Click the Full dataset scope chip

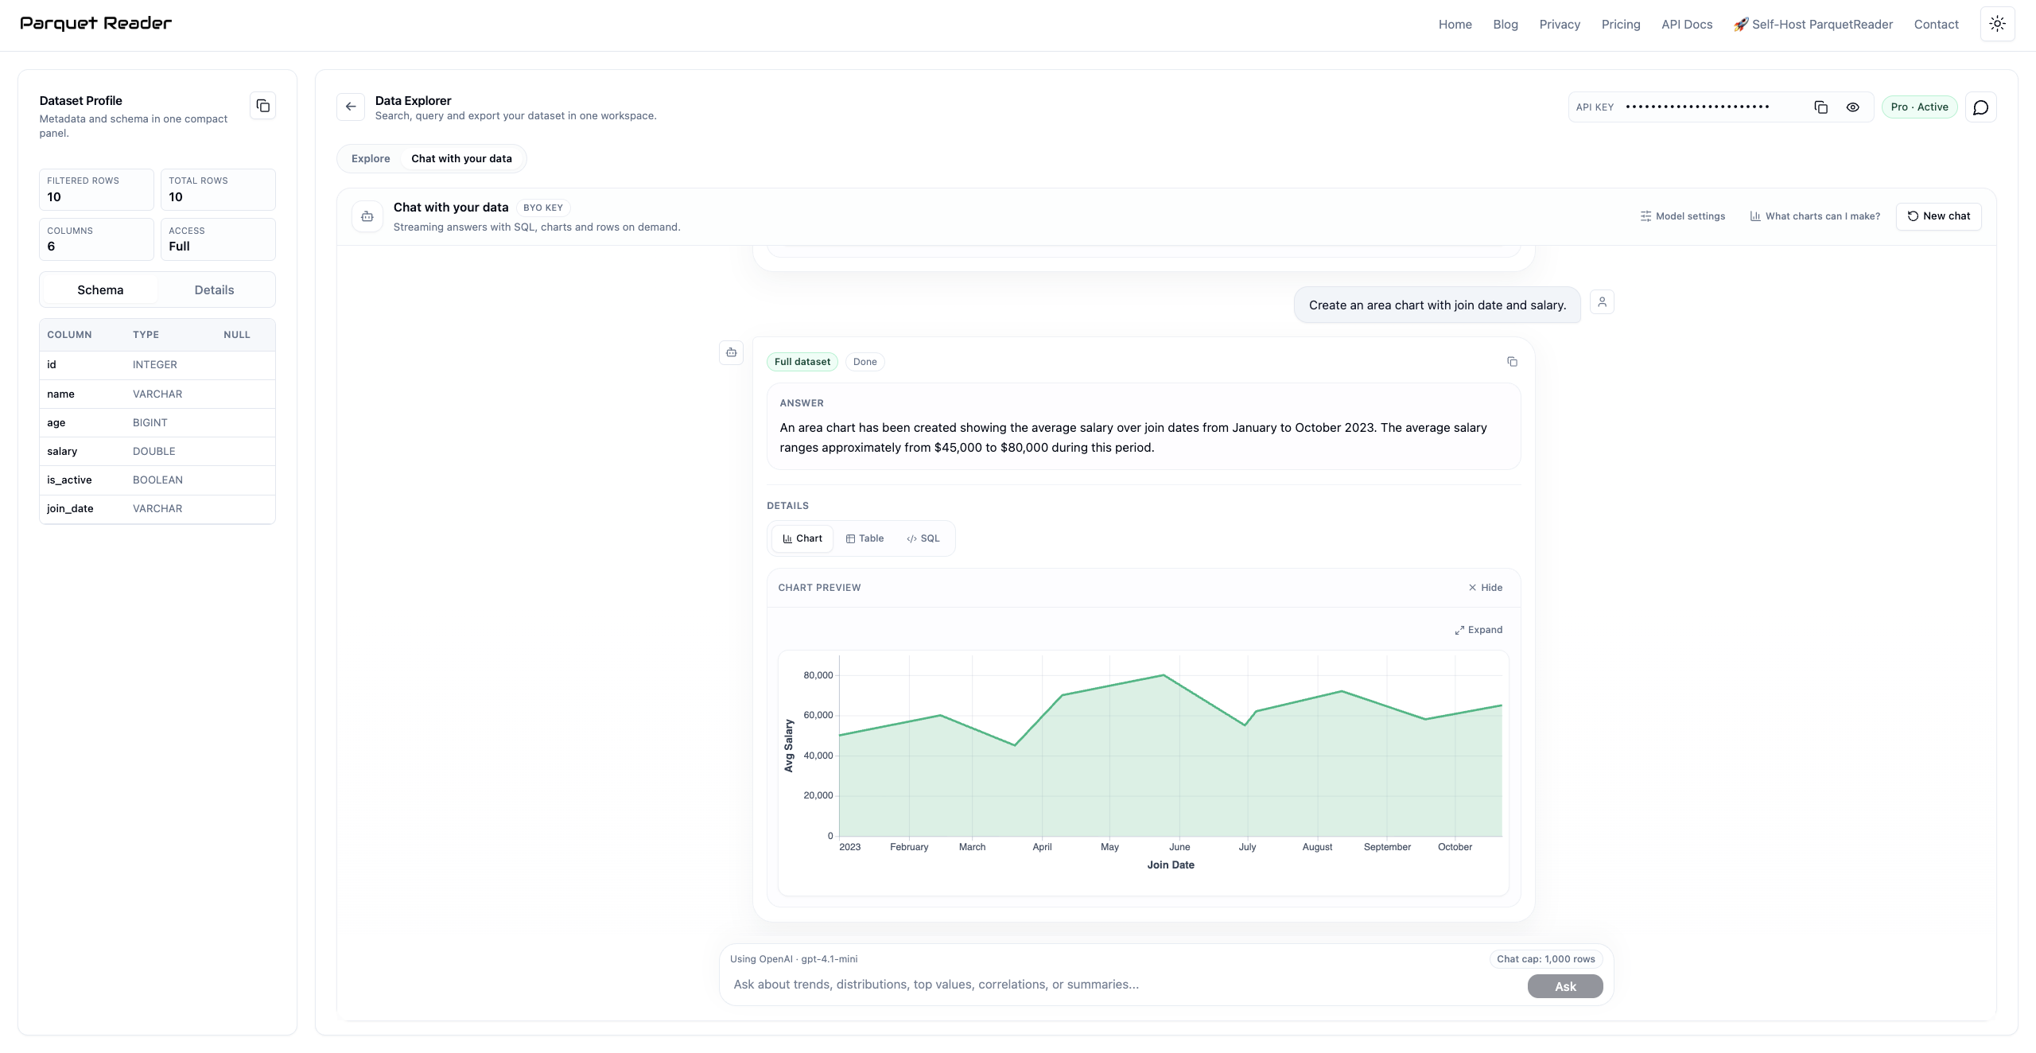pos(801,362)
